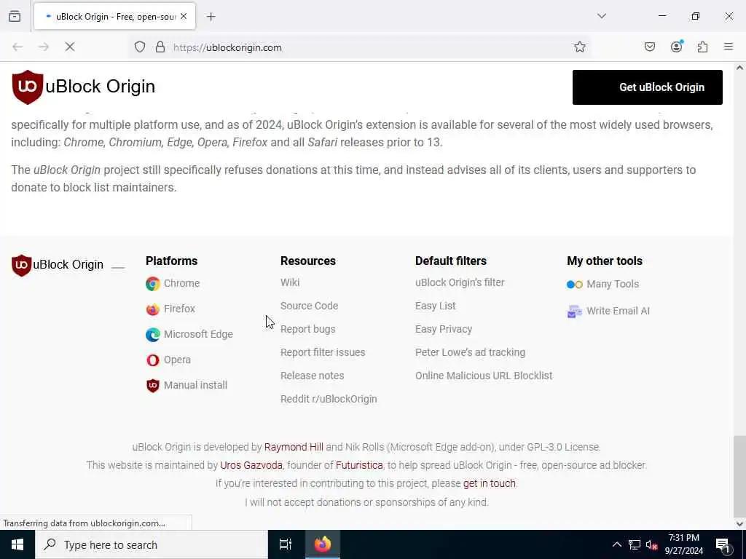Click the Chrome platform icon
This screenshot has height=559, width=746.
153,284
